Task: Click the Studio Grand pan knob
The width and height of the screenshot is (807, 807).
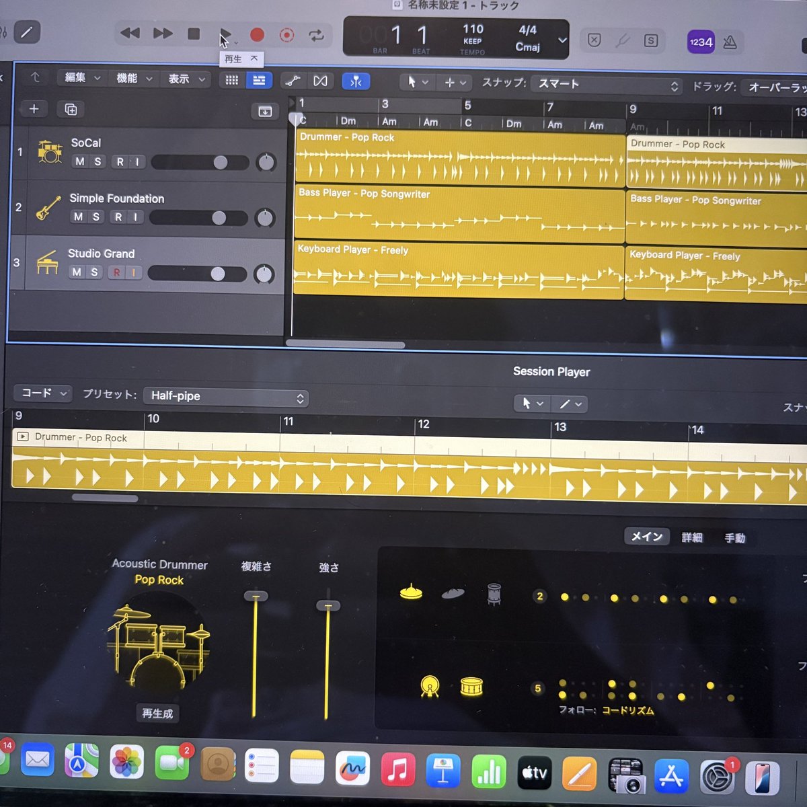Action: tap(264, 274)
